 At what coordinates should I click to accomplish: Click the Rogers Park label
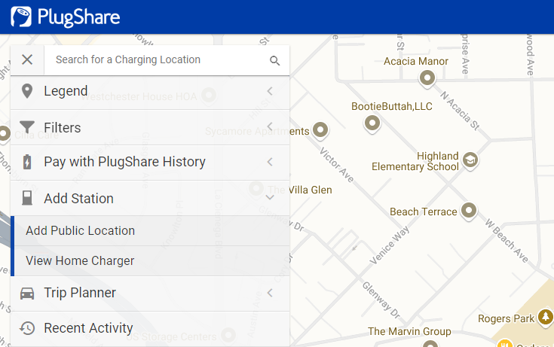[x=506, y=318]
